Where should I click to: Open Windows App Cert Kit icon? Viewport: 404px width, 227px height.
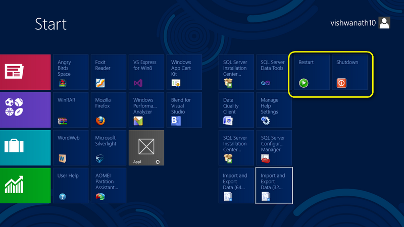click(x=176, y=83)
